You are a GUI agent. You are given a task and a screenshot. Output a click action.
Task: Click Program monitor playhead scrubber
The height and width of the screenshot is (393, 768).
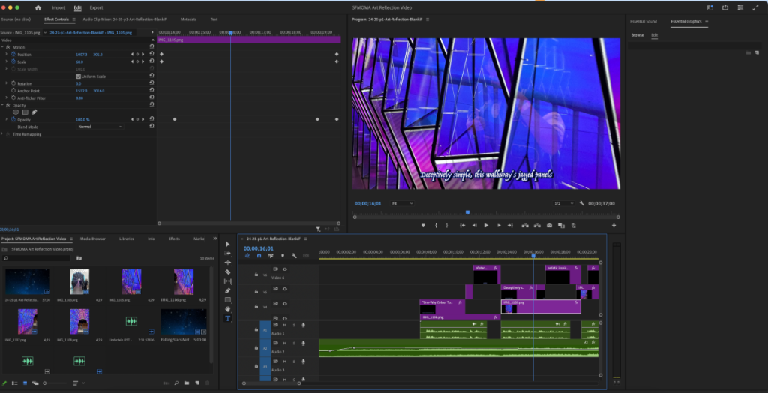(x=467, y=212)
